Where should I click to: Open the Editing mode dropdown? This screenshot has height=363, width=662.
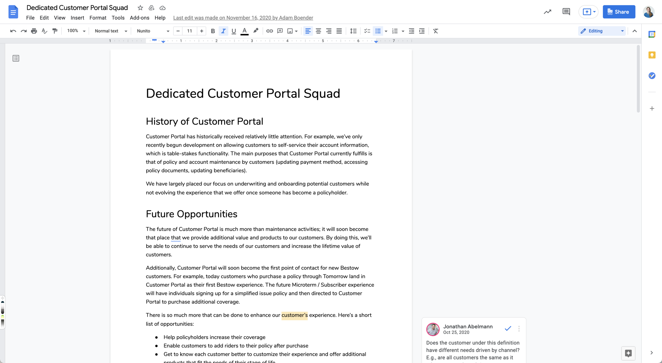(x=602, y=31)
